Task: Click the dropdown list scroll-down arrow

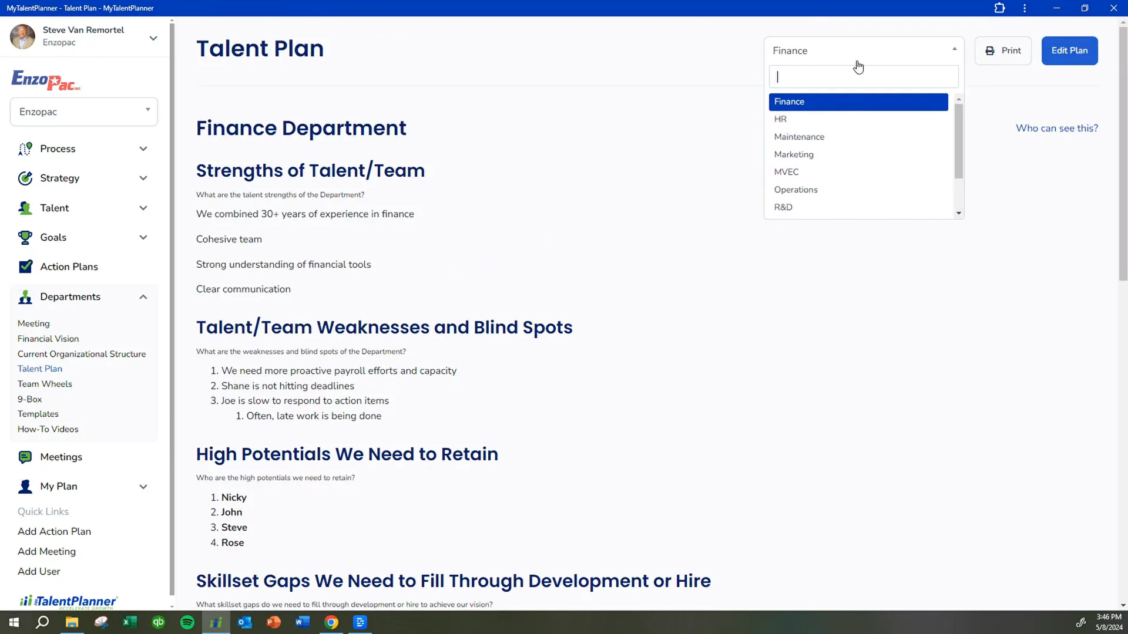Action: (959, 213)
